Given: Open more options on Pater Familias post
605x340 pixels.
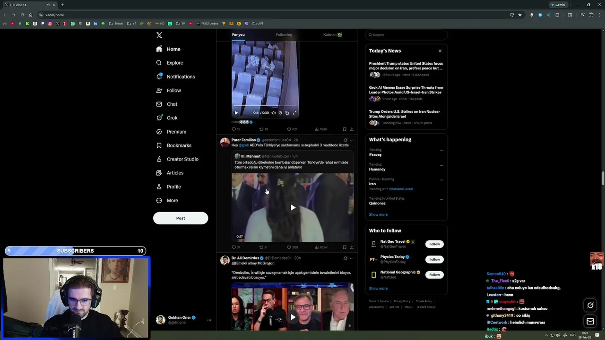Looking at the screenshot, I should [352, 140].
